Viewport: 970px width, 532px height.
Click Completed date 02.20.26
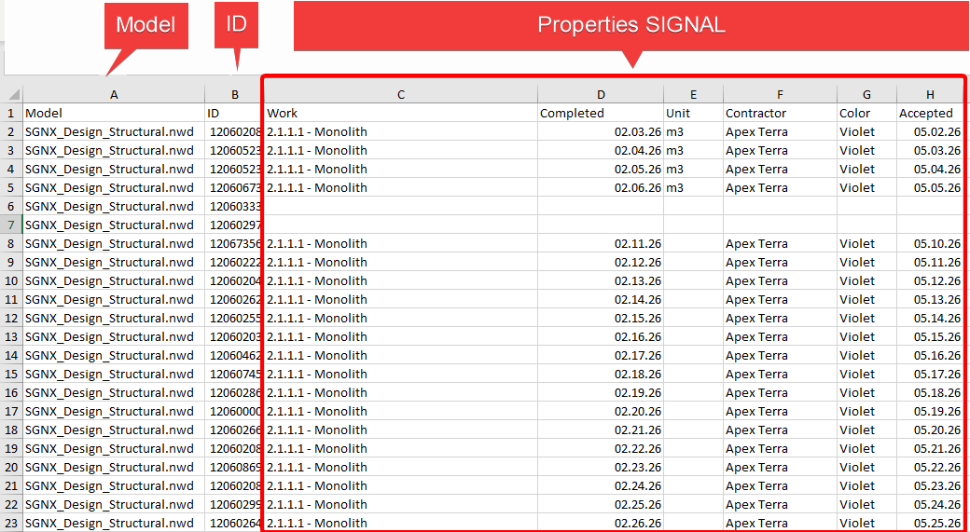click(x=601, y=411)
